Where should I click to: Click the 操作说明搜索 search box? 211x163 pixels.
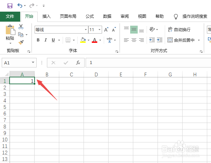click(195, 16)
